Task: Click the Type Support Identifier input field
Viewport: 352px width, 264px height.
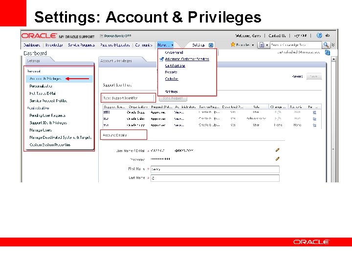Action: 128,98
